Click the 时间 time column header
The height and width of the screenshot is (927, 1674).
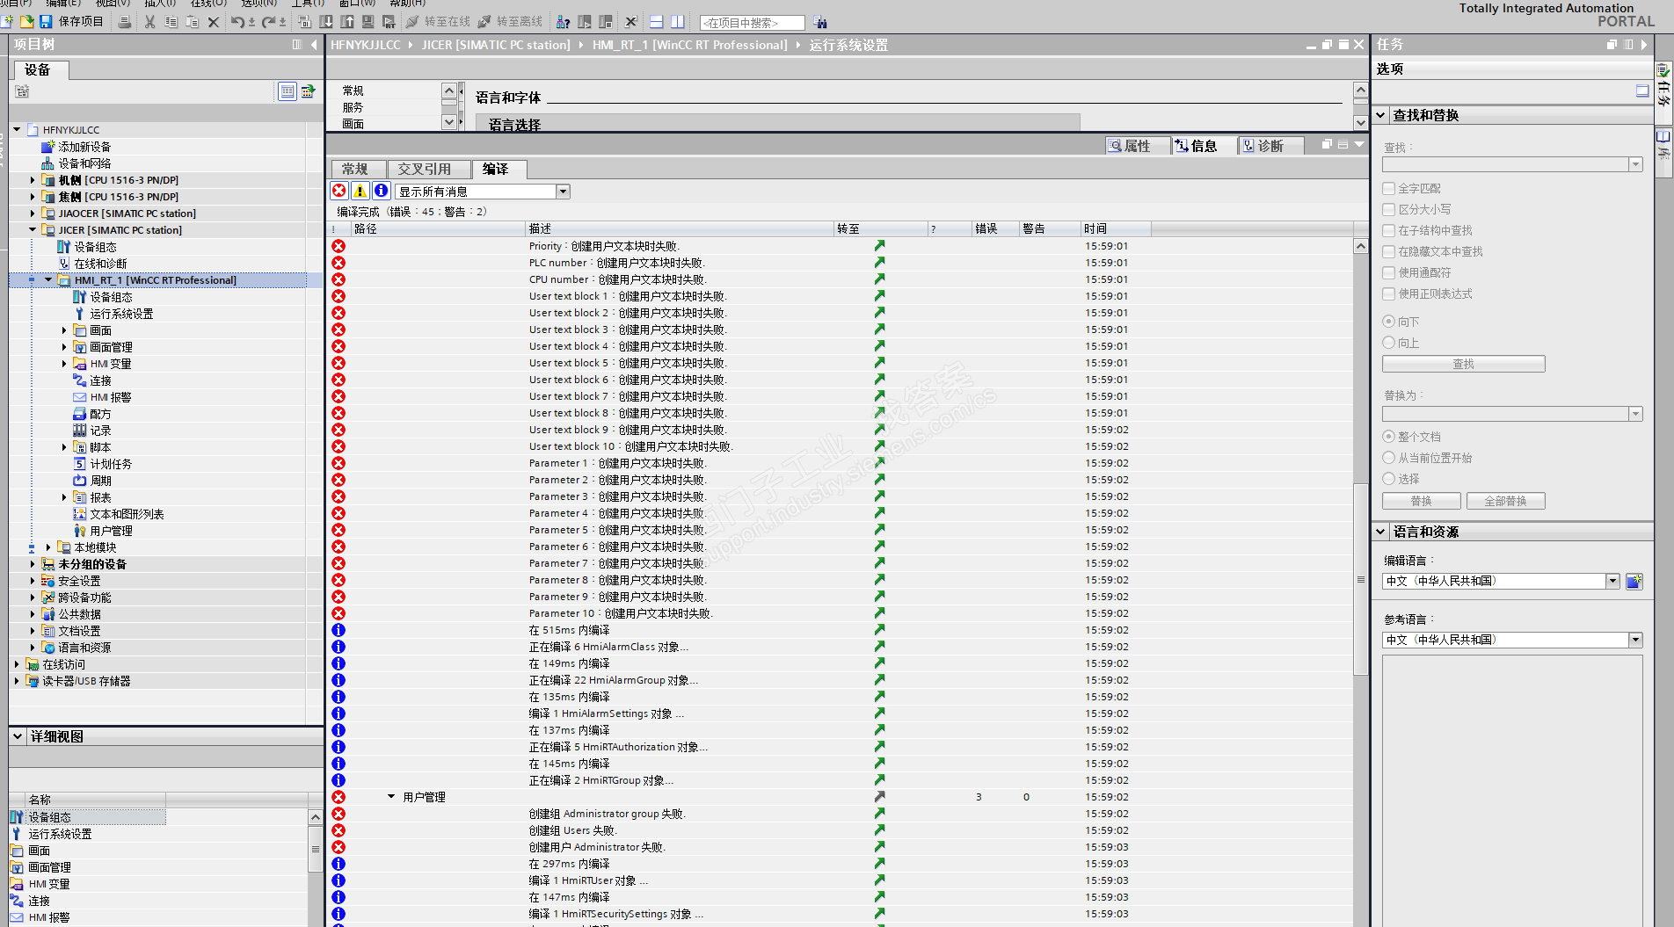tap(1116, 229)
